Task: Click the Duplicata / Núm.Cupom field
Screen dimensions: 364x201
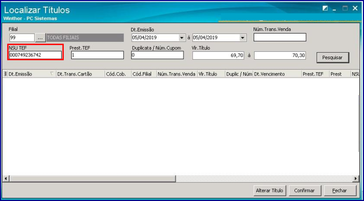Action: (157, 55)
